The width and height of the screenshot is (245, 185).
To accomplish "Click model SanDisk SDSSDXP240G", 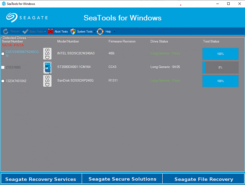I will click(75, 80).
